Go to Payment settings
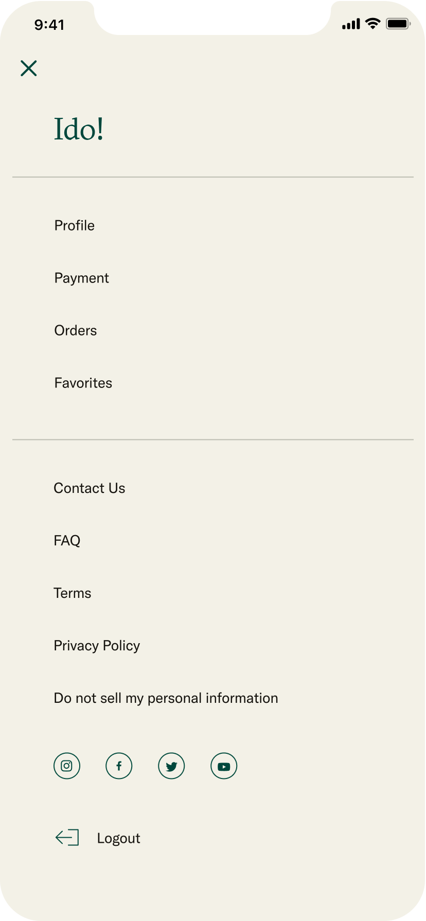 point(82,278)
